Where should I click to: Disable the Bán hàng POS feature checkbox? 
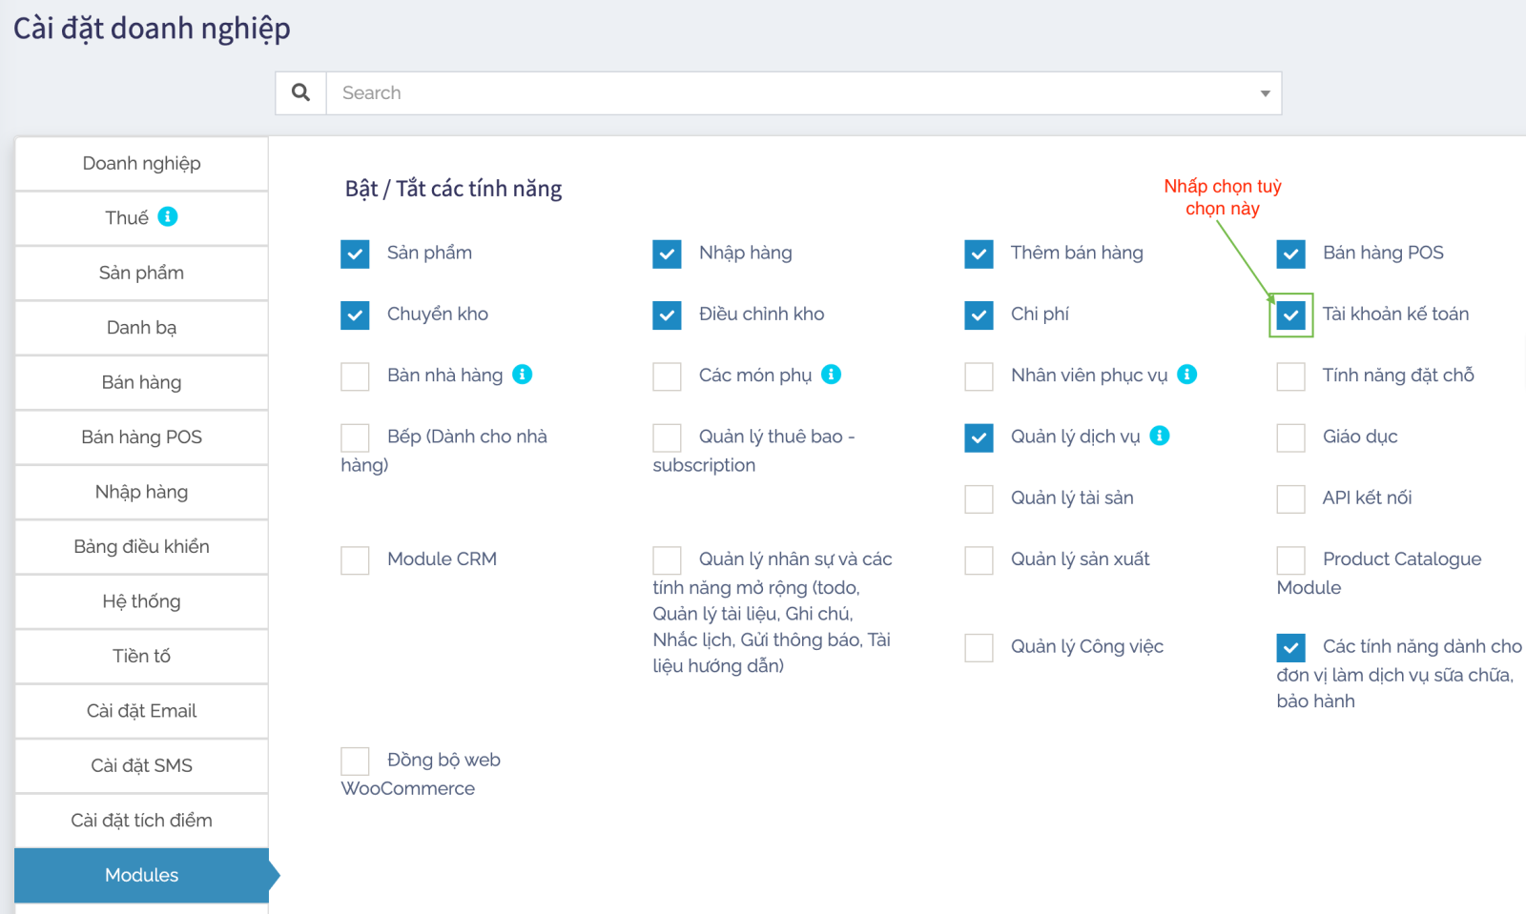(1290, 254)
